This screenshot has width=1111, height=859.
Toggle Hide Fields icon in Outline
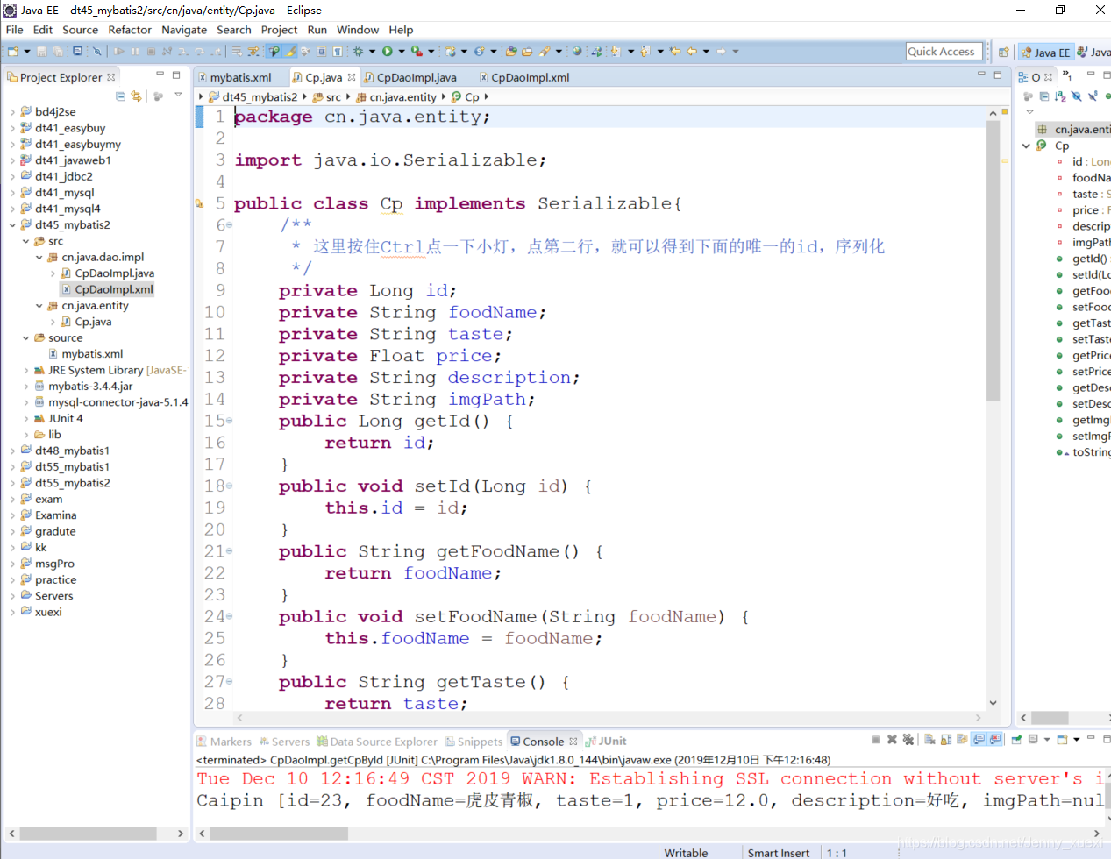[x=1076, y=96]
